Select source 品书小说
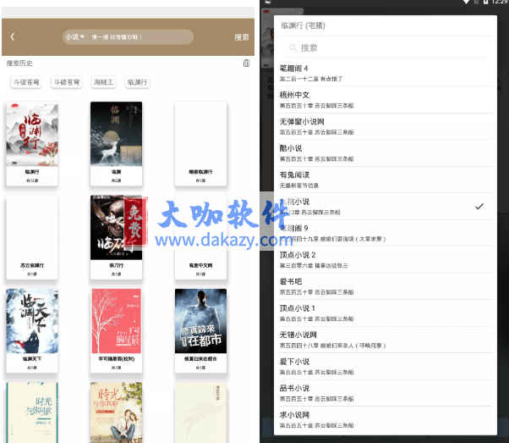The image size is (509, 443). [385, 393]
